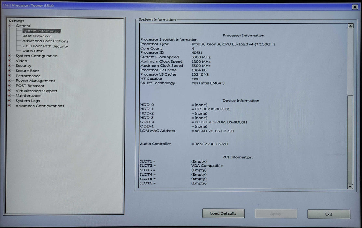
Task: Expand the System Configuration node
Action: coord(9,56)
